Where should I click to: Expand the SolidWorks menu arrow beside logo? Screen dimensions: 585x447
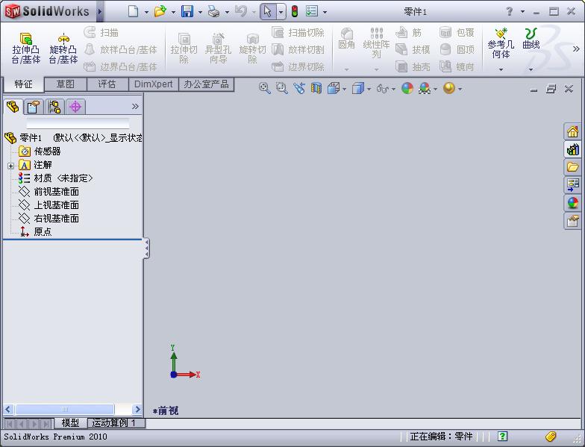[100, 12]
